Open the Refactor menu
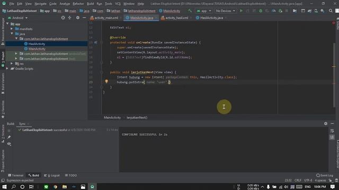This screenshot has width=339, height=190. pyautogui.click(x=78, y=4)
